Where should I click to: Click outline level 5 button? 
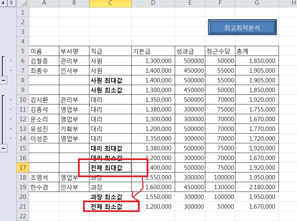point(11,3)
